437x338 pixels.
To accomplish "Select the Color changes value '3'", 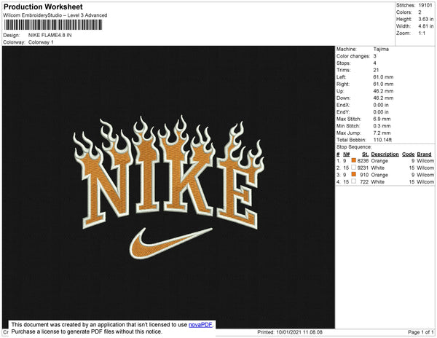I will coord(375,56).
